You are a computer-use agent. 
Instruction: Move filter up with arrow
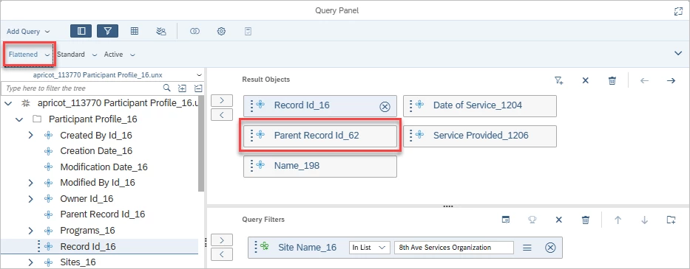coord(618,220)
